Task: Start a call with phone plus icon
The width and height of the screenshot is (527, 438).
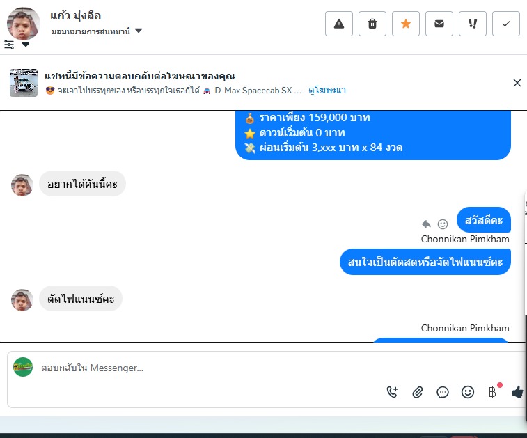Action: coord(392,392)
